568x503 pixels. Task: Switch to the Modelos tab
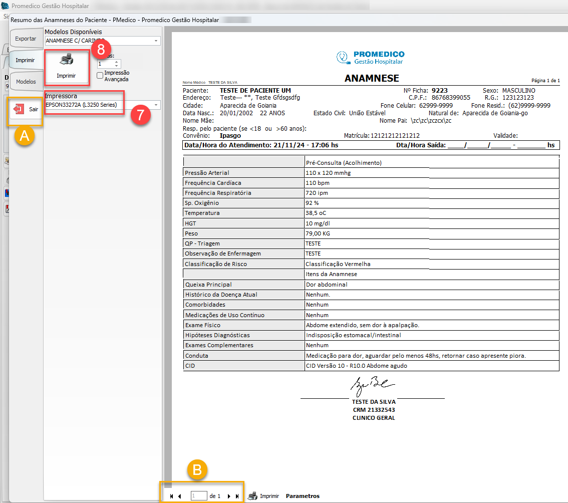26,82
